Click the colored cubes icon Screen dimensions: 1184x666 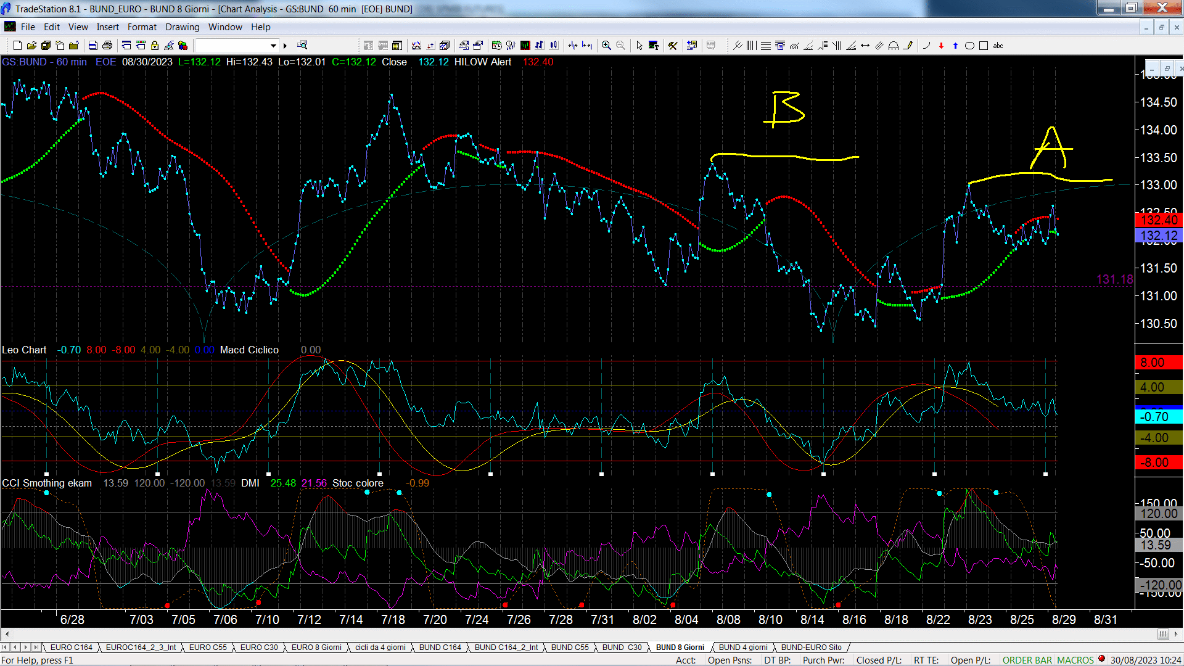click(183, 46)
